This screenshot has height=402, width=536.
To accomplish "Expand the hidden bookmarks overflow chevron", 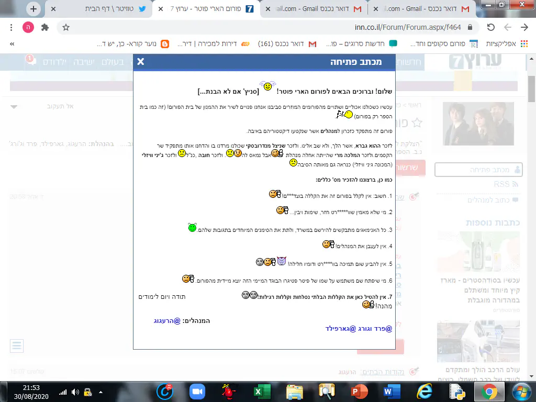I will tap(12, 44).
